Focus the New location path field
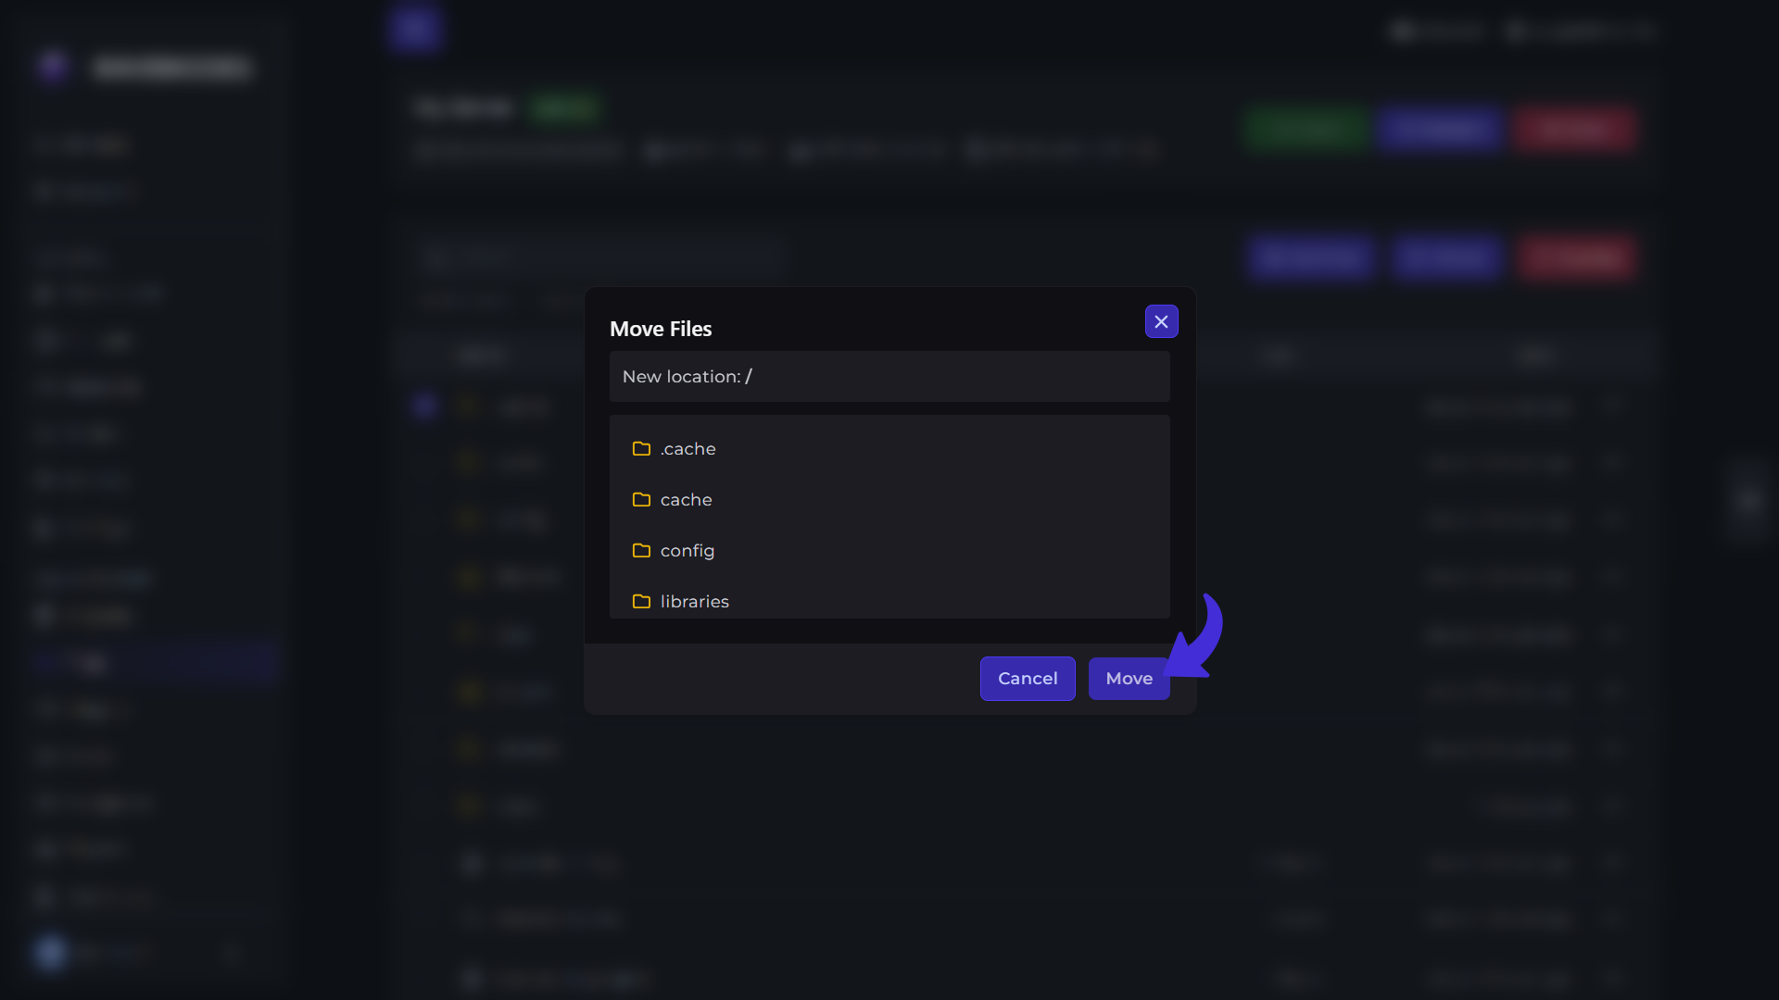 click(x=889, y=376)
